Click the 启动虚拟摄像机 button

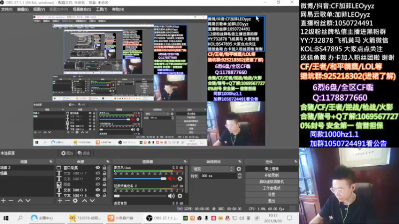(271, 182)
